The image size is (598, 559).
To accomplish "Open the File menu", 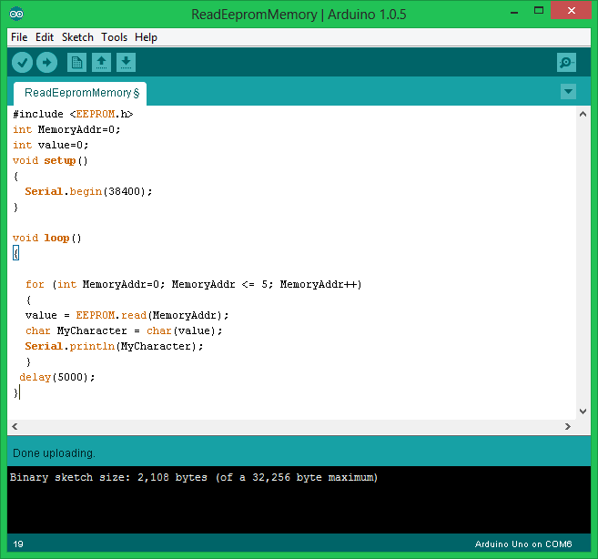I will click(x=19, y=37).
